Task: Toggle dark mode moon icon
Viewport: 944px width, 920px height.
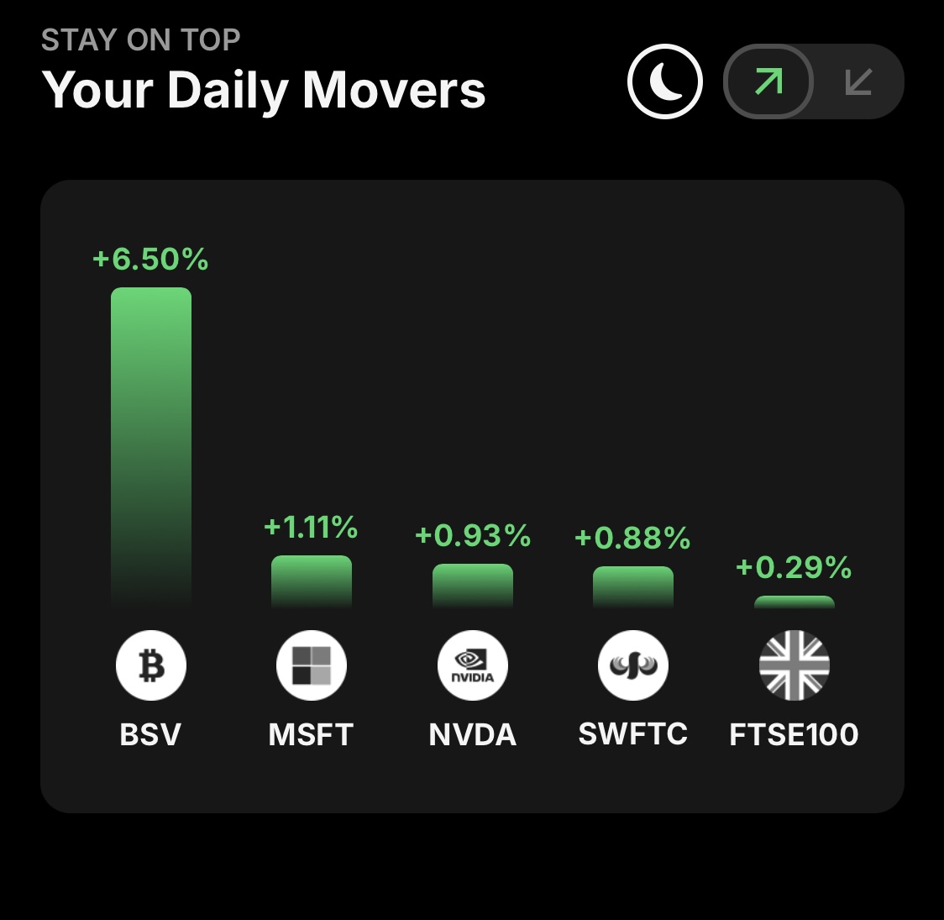Action: pos(664,81)
